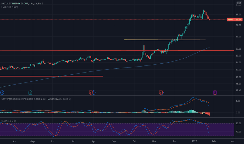244x144 pixels.
Task: Click the Sep label on time axis
Action: 114,141
